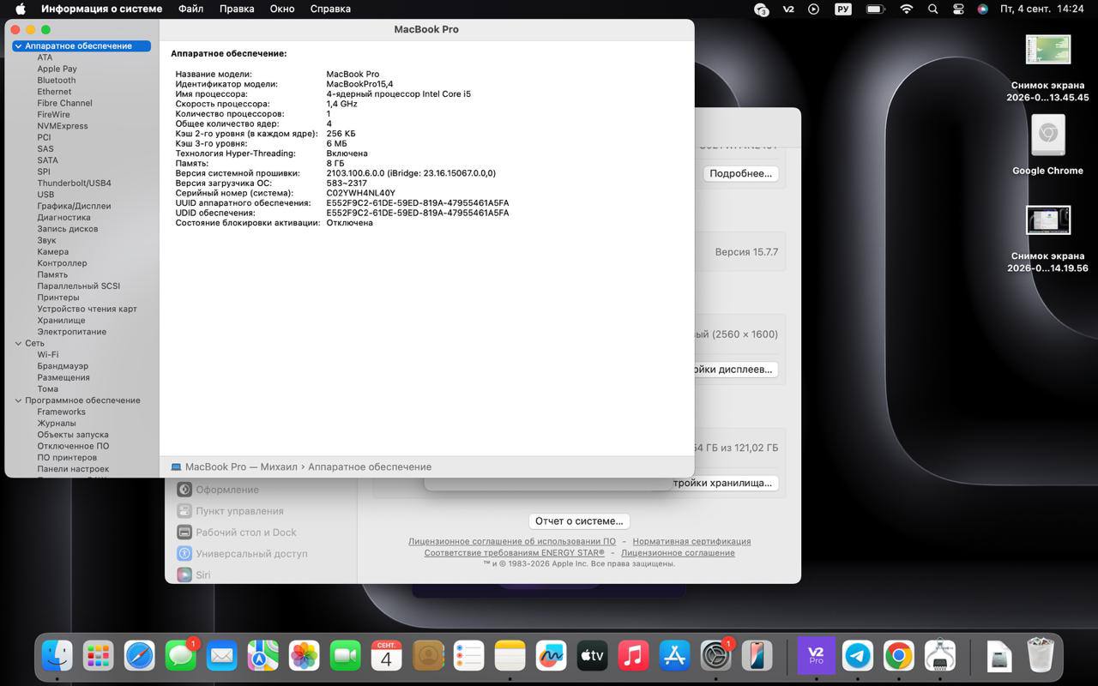Open Calendar icon in the Dock
The height and width of the screenshot is (686, 1098).
click(x=387, y=656)
